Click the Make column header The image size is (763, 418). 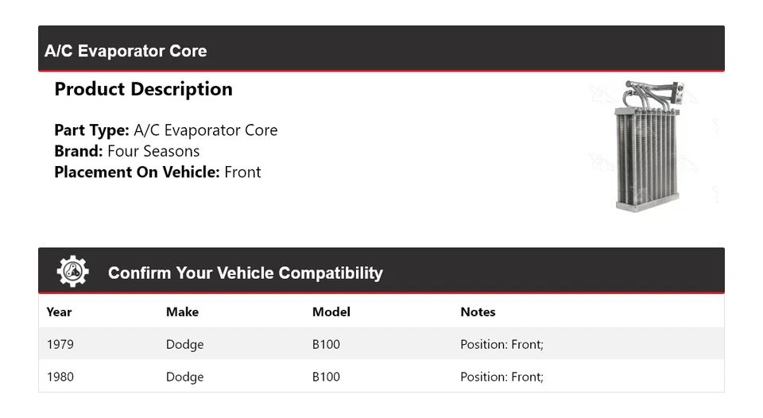pyautogui.click(x=182, y=312)
